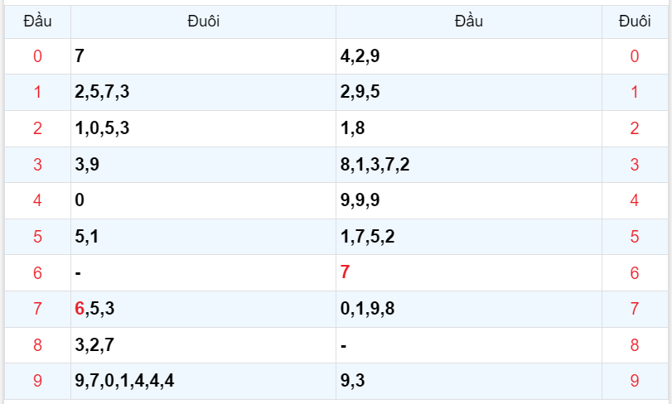The height and width of the screenshot is (404, 672).
Task: Click the cell with 2,9,5
Action: 360,92
